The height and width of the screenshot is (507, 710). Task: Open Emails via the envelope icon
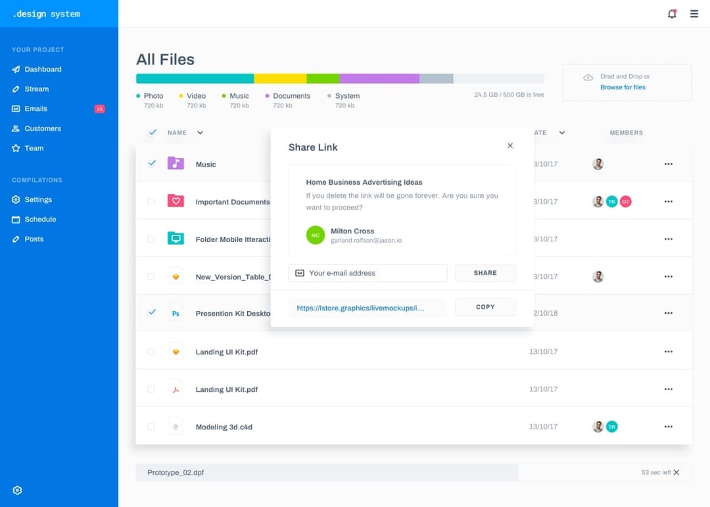point(16,109)
